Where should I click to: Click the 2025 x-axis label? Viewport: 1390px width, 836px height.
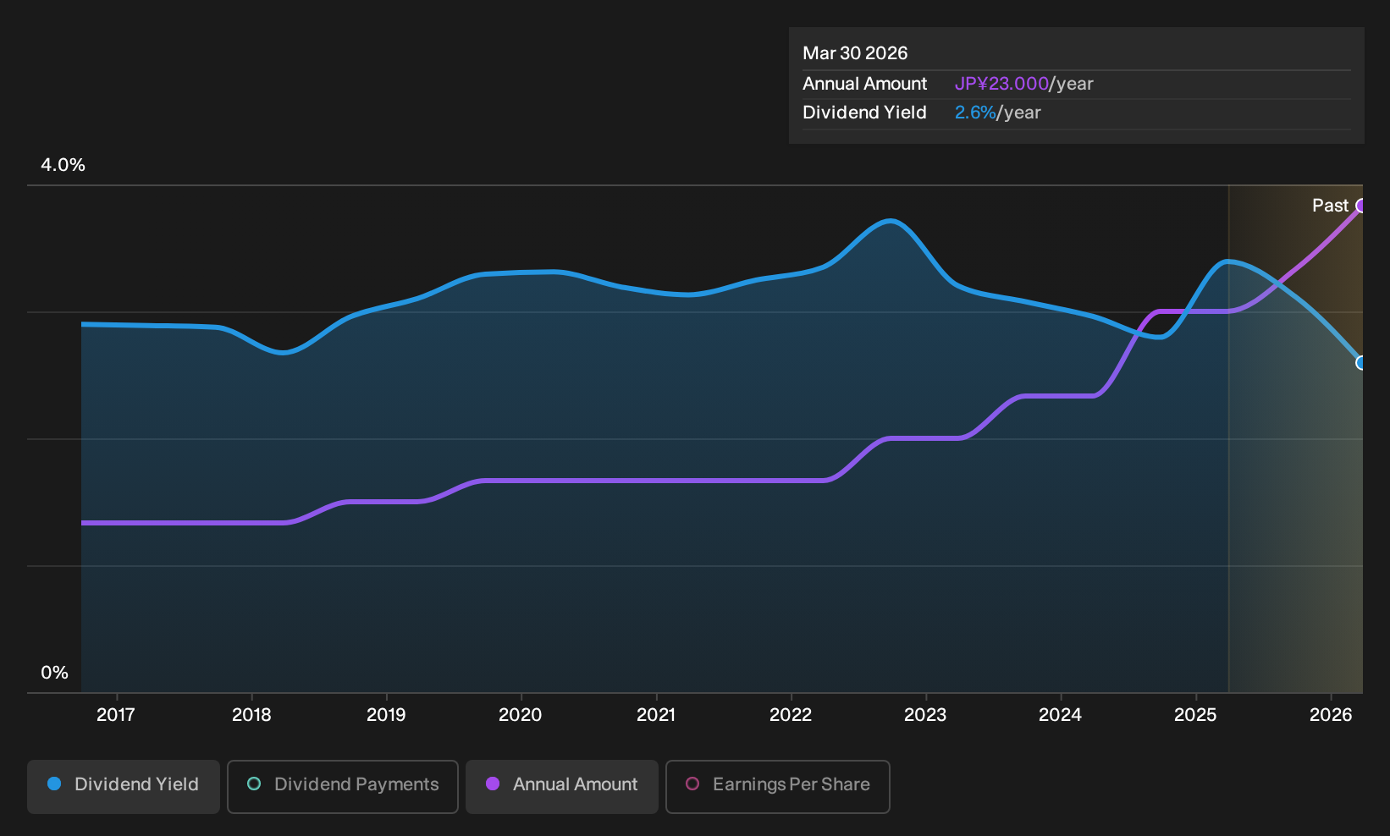click(x=1195, y=715)
